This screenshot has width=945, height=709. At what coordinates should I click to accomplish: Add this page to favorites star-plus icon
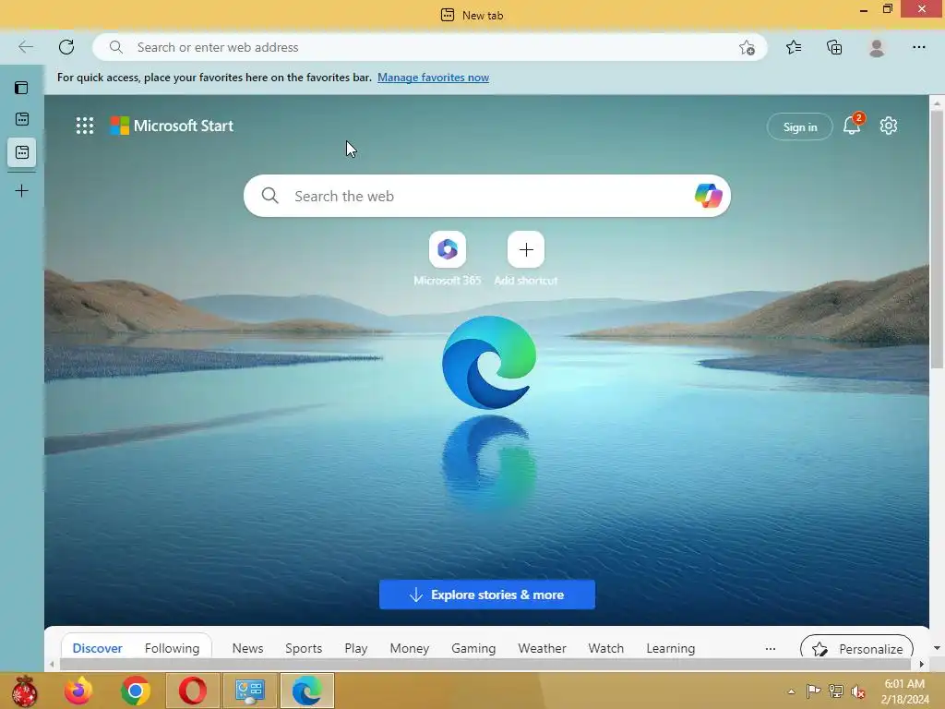(x=747, y=48)
